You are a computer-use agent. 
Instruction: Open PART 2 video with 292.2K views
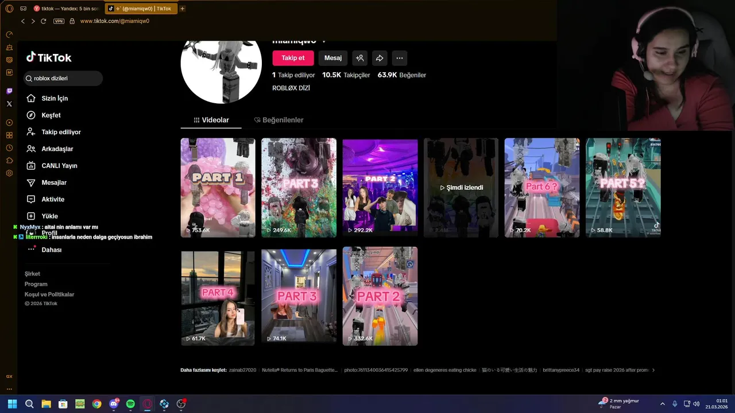[x=380, y=188]
